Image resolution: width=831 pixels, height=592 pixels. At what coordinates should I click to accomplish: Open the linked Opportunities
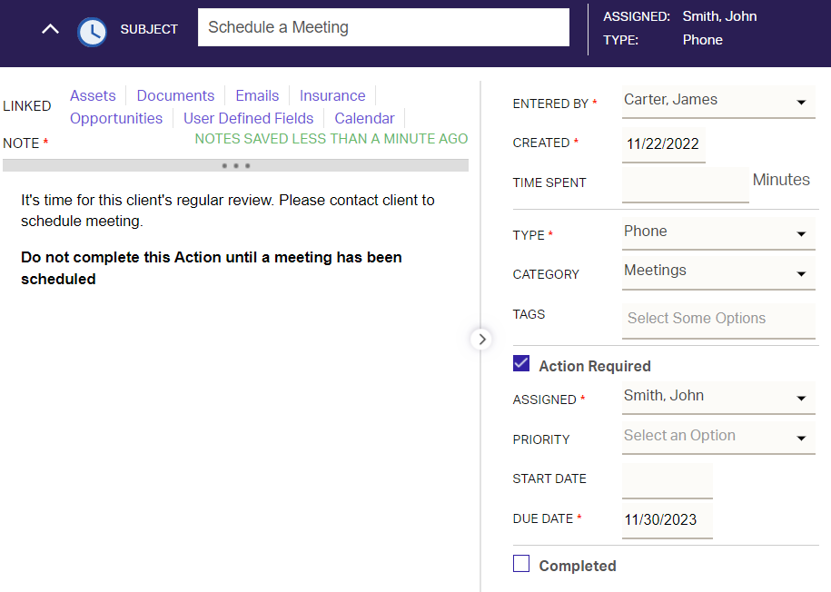pos(116,118)
